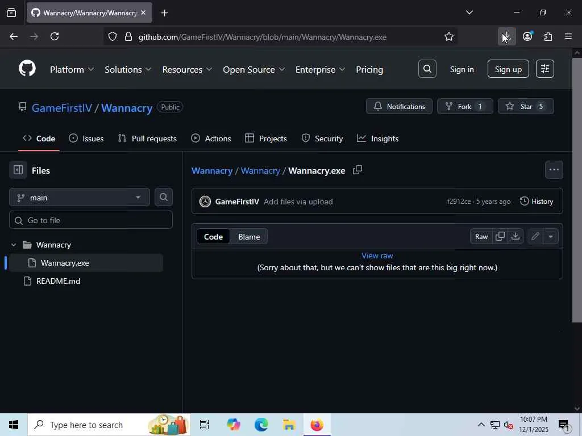Star the repository button

point(526,106)
